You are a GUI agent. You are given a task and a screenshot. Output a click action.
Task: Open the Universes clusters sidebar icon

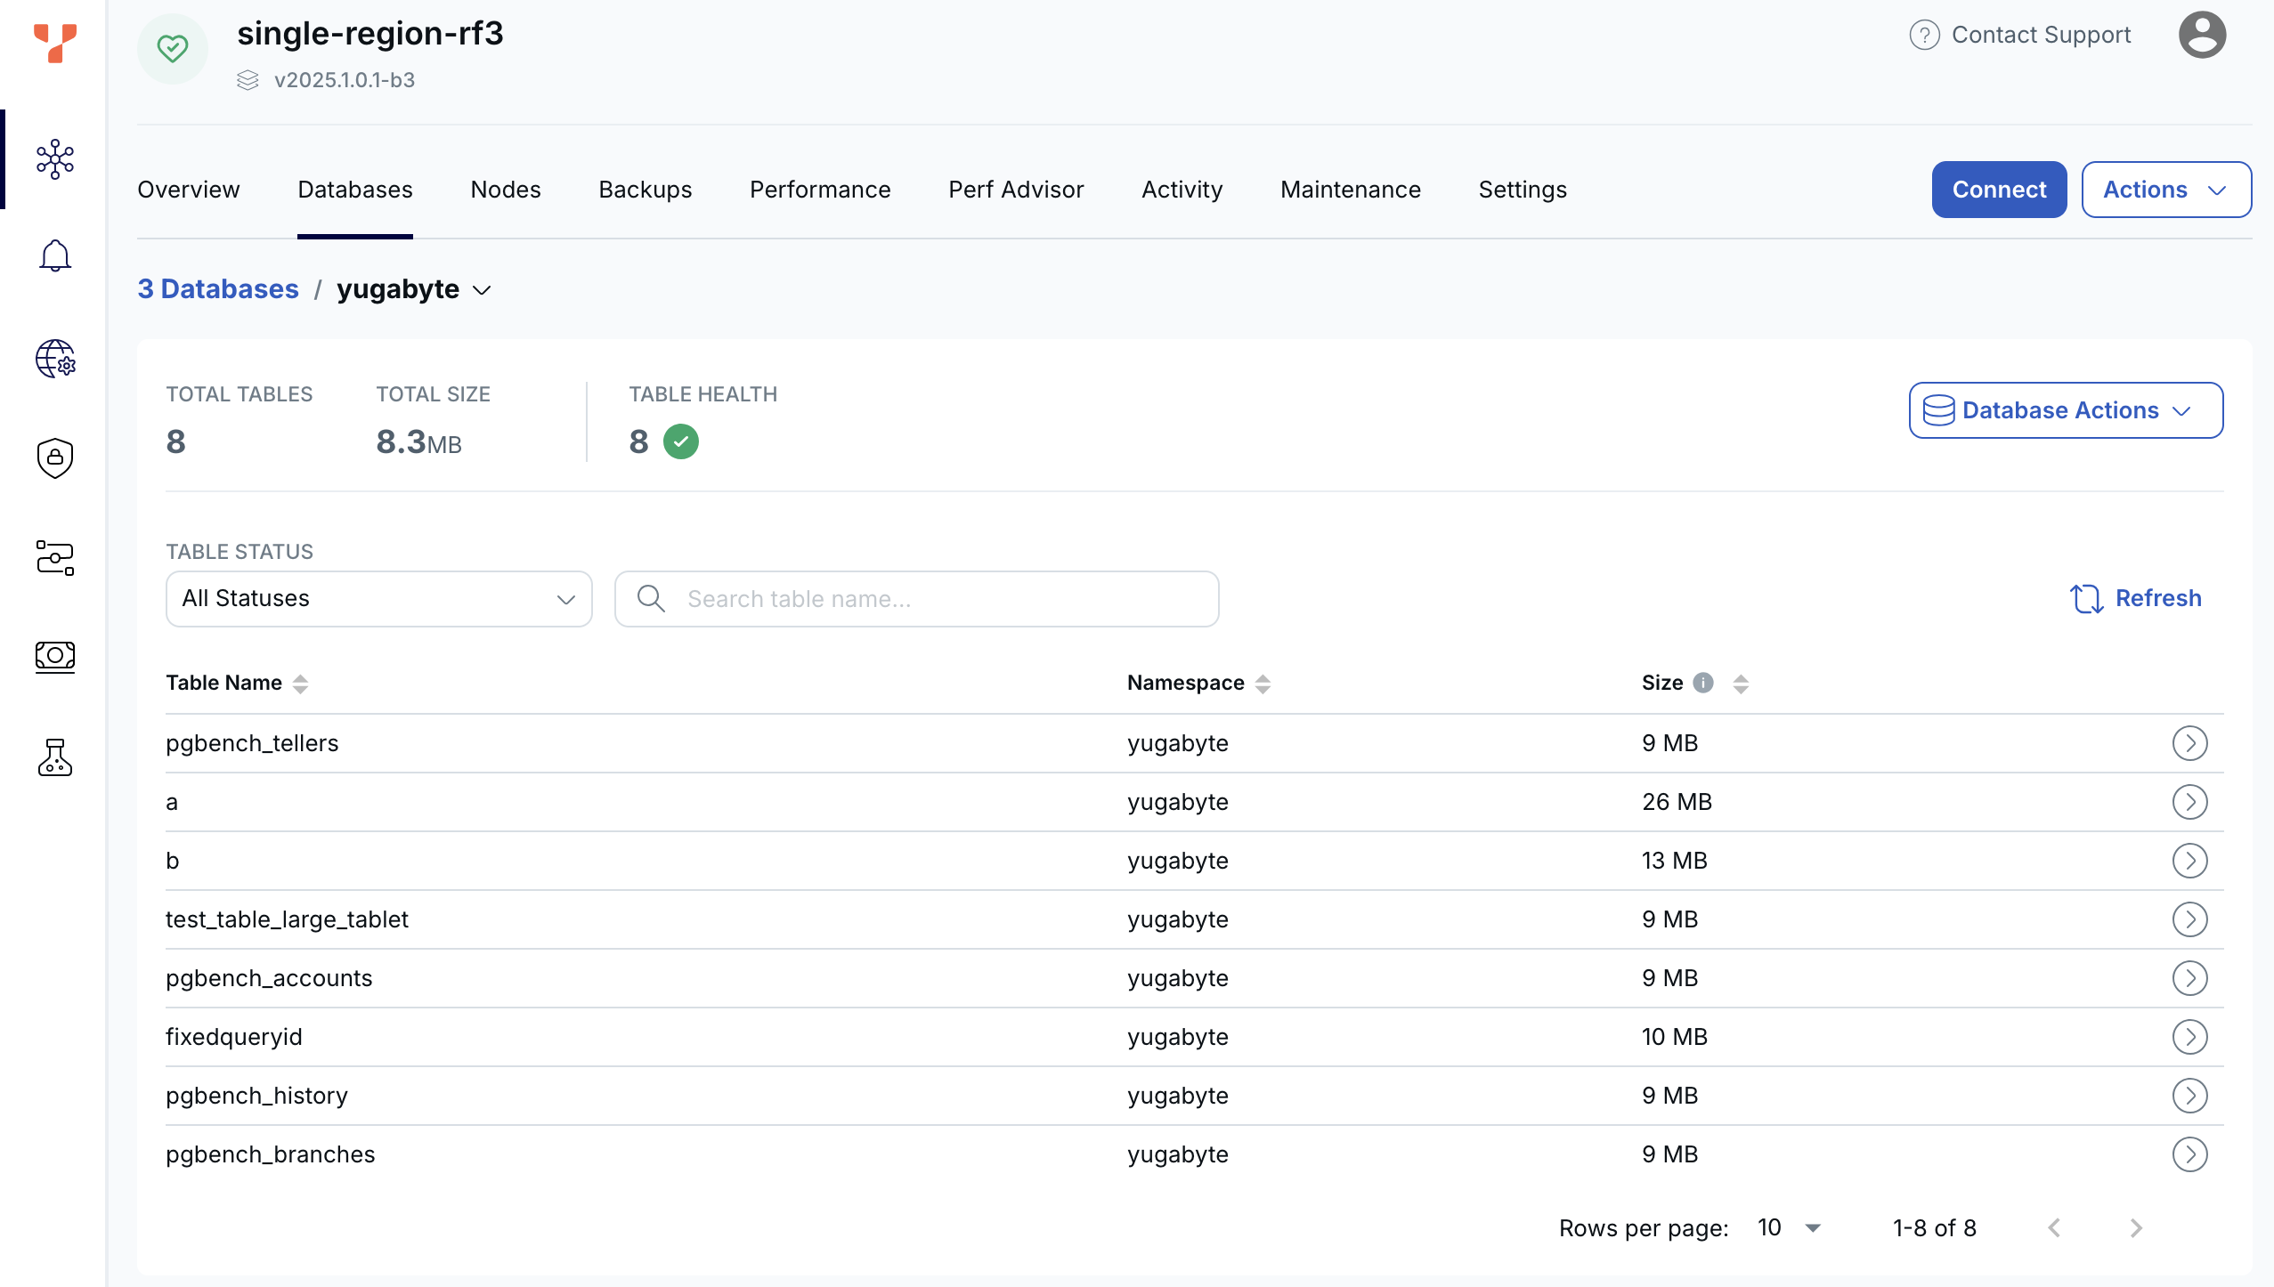click(x=54, y=159)
